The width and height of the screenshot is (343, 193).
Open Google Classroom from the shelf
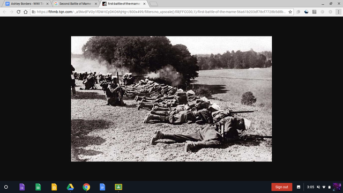(118, 187)
